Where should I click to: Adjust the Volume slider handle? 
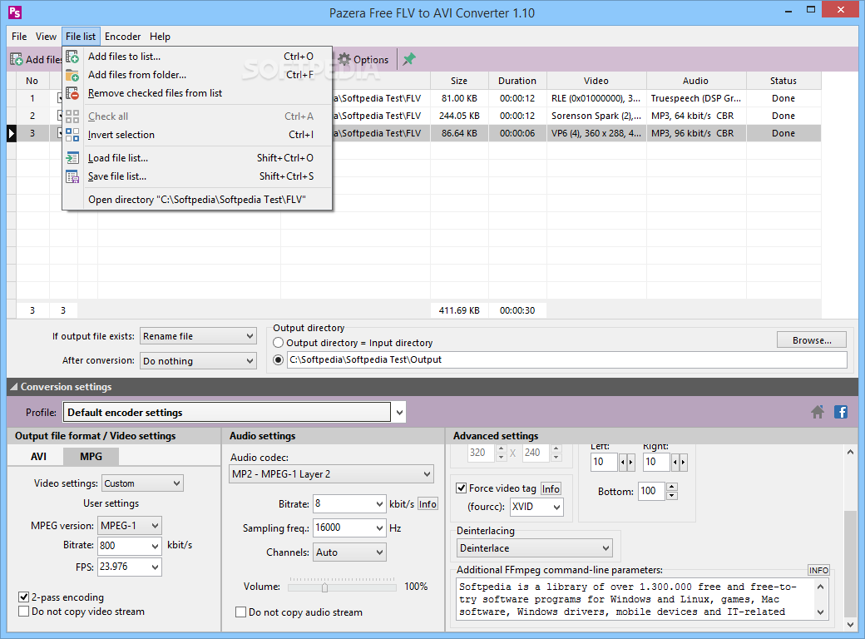325,587
